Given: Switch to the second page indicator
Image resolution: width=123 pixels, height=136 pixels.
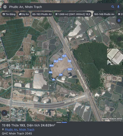Looking at the screenshot, I should (x=64, y=122).
